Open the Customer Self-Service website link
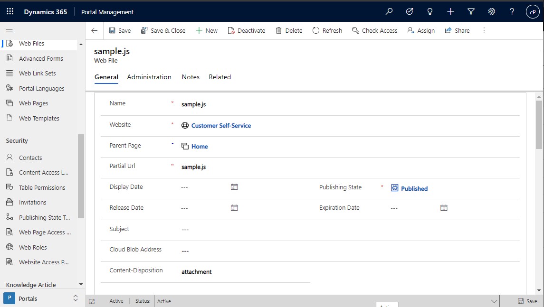This screenshot has height=307, width=544. 221,126
